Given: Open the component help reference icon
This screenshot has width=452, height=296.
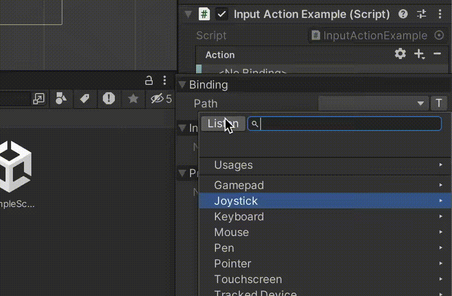Looking at the screenshot, I should tap(403, 14).
